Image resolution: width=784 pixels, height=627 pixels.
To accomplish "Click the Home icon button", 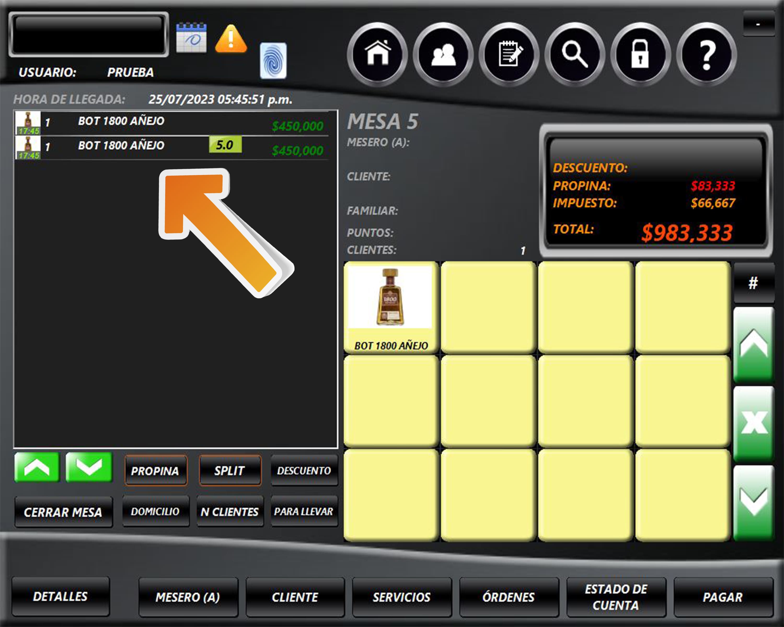I will pos(377,54).
